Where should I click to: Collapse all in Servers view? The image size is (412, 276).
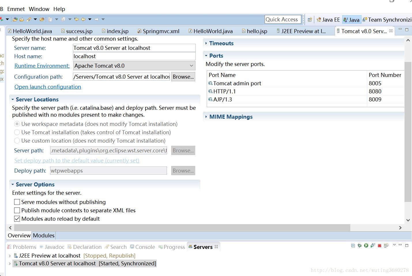(x=353, y=246)
